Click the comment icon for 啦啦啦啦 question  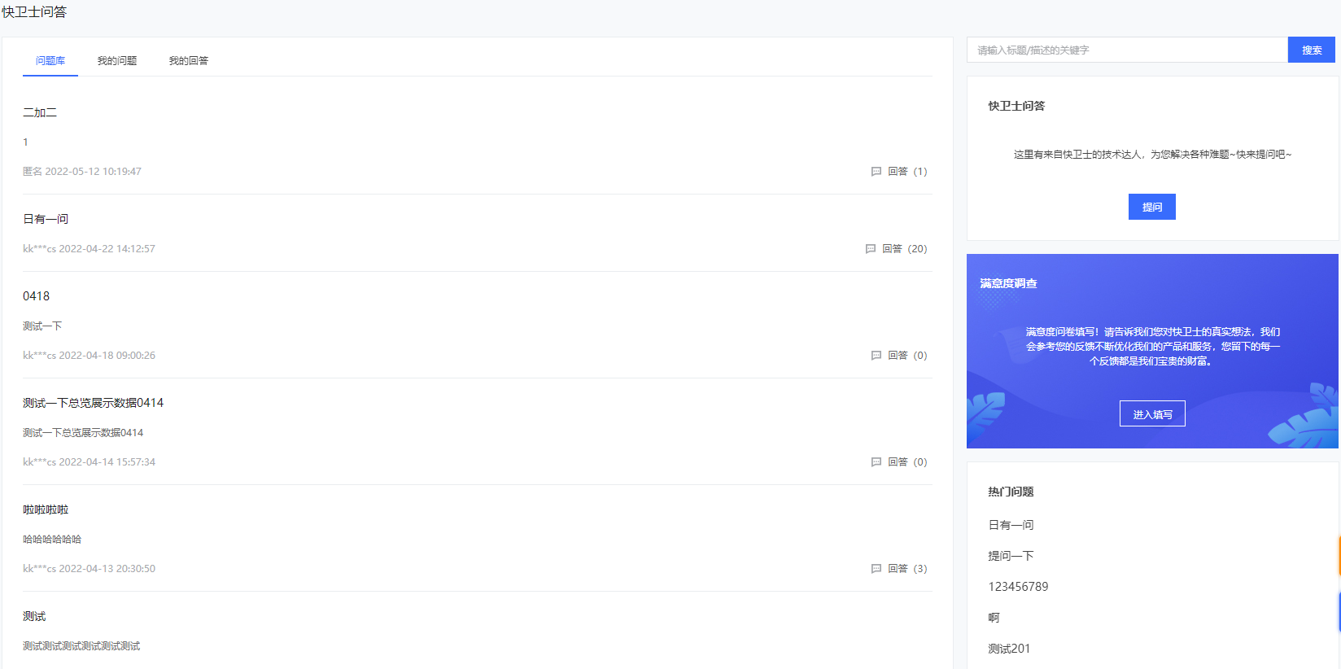pyautogui.click(x=876, y=569)
